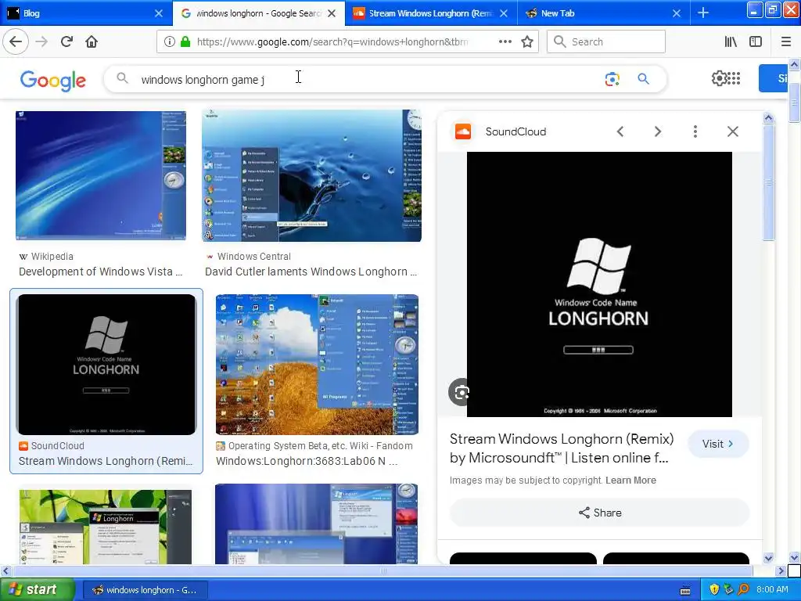801x601 pixels.
Task: Click the green padlock security icon
Action: 185,42
